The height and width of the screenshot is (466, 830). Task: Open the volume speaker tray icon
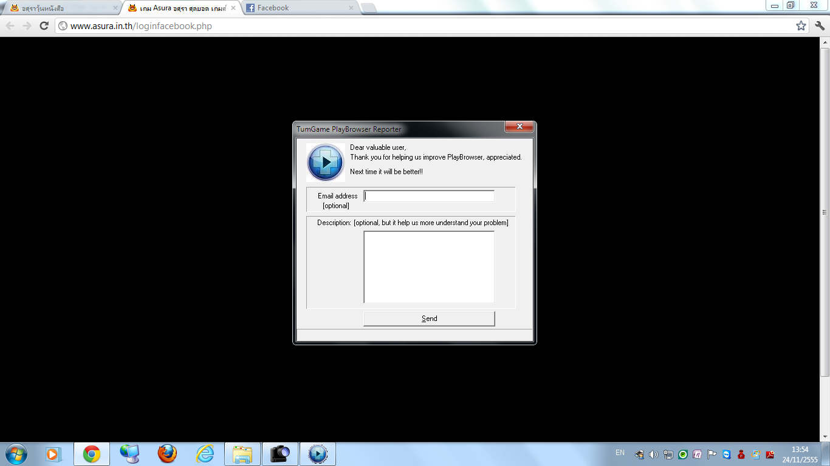point(654,454)
